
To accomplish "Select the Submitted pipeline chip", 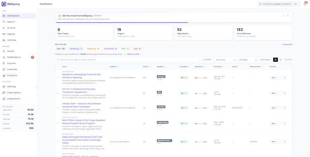I will [x=110, y=48].
